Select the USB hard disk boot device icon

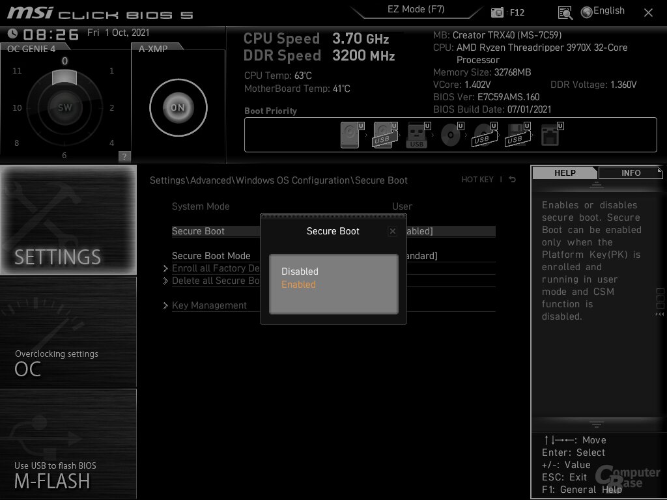(386, 135)
